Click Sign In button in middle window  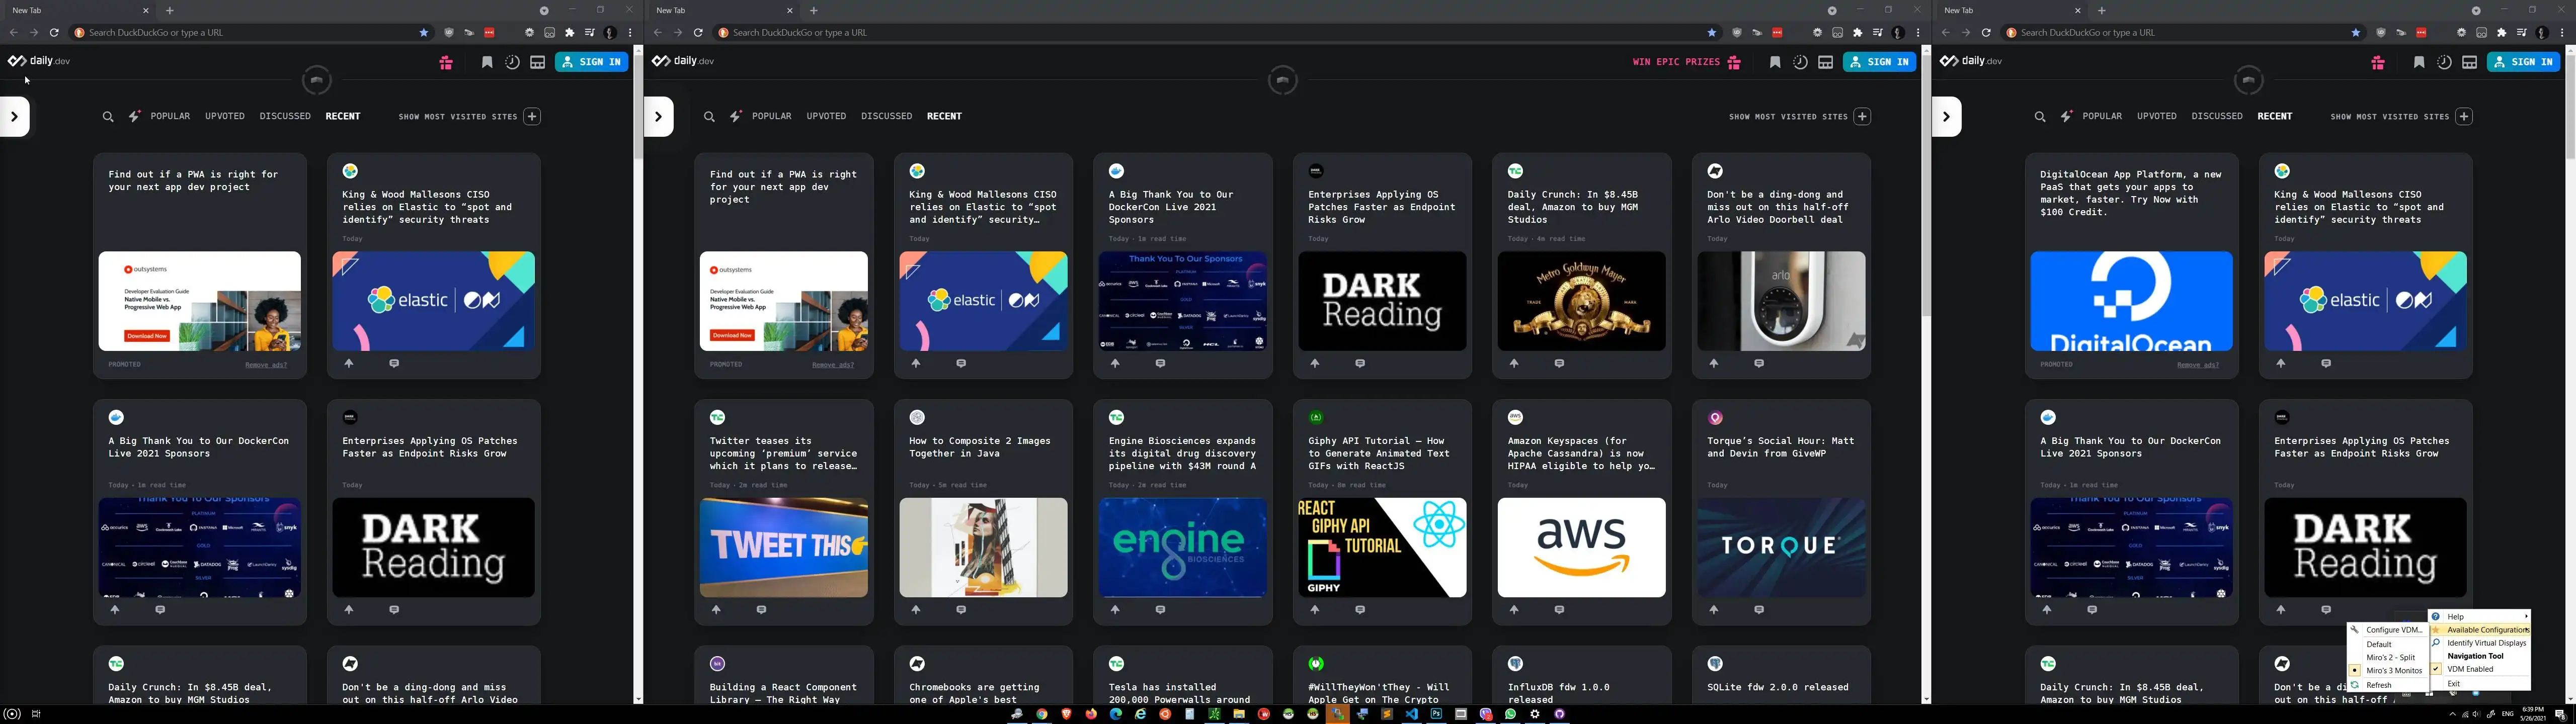1879,62
